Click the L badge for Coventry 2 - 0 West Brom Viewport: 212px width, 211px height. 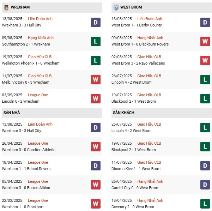205,204
